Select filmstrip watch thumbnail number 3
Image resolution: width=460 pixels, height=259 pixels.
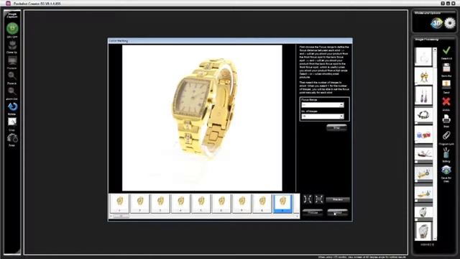[x=160, y=203]
